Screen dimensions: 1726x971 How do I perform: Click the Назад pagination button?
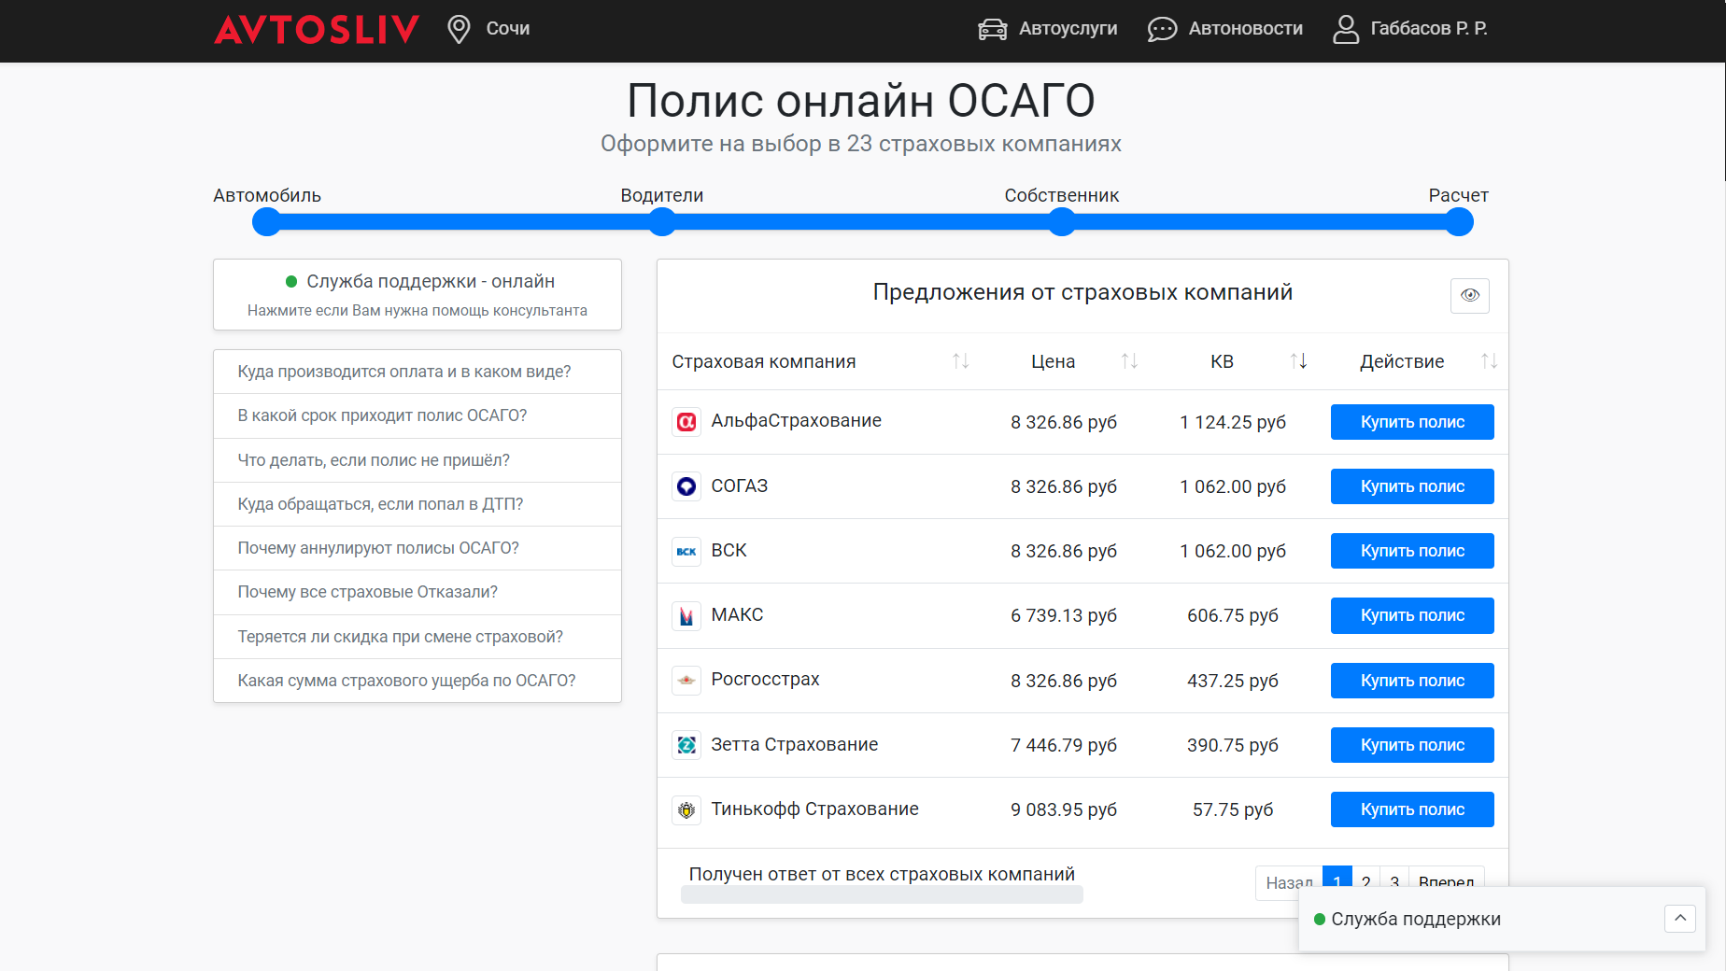(x=1289, y=882)
